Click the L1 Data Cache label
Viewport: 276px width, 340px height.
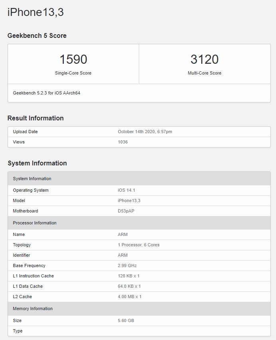tap(28, 287)
